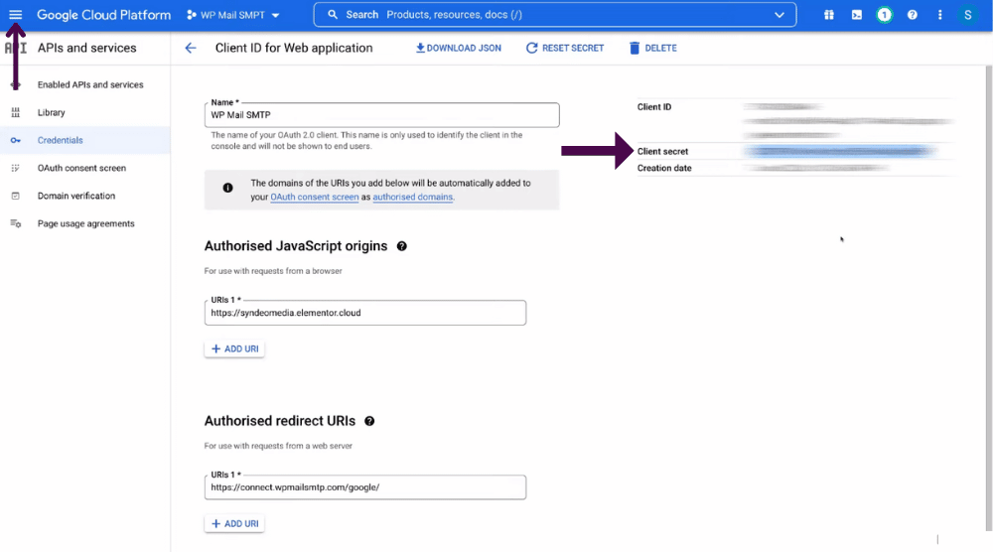Screen dimensions: 993x552
Task: Click the page vertical scrollbar
Action: click(x=989, y=298)
